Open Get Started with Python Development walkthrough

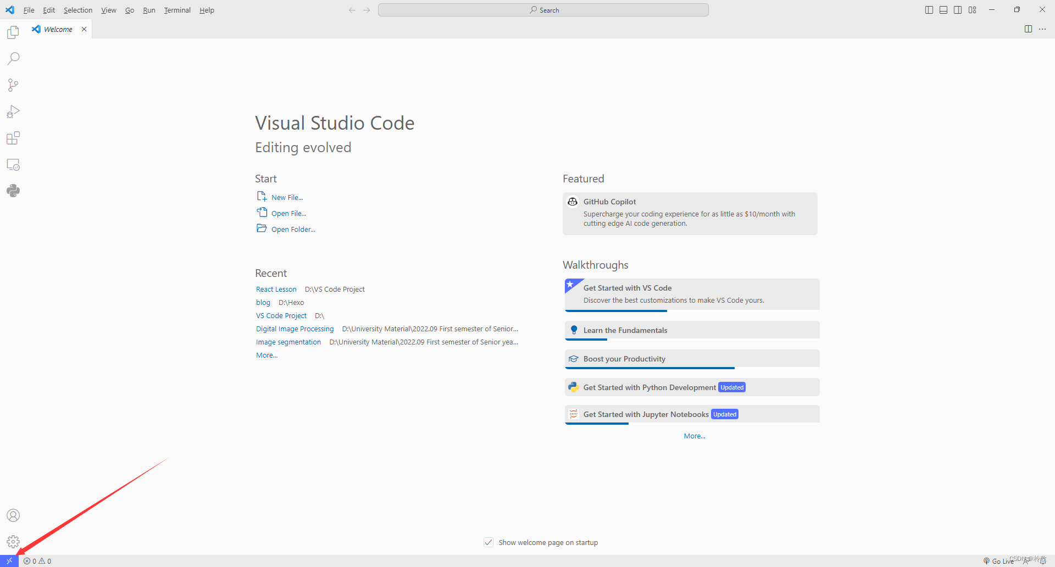pos(692,387)
